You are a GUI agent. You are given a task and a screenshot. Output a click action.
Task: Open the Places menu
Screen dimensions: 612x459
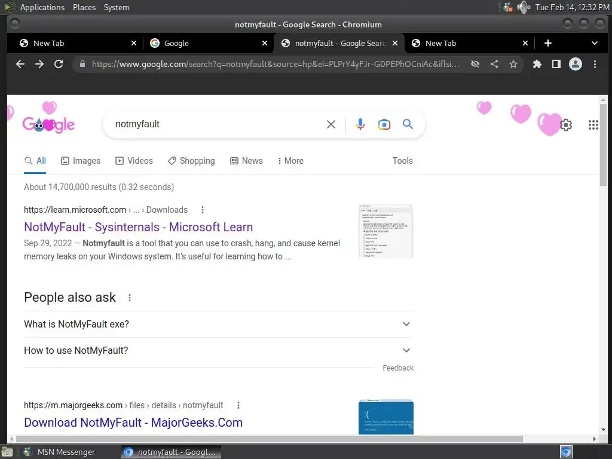click(x=84, y=7)
